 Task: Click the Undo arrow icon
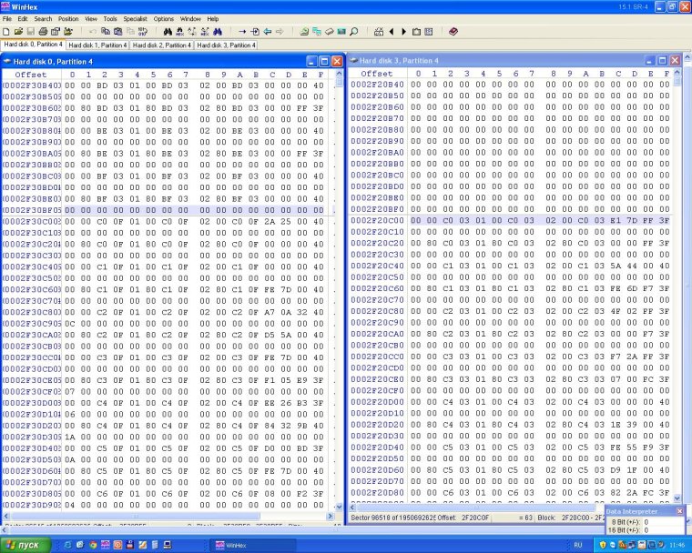(93, 32)
